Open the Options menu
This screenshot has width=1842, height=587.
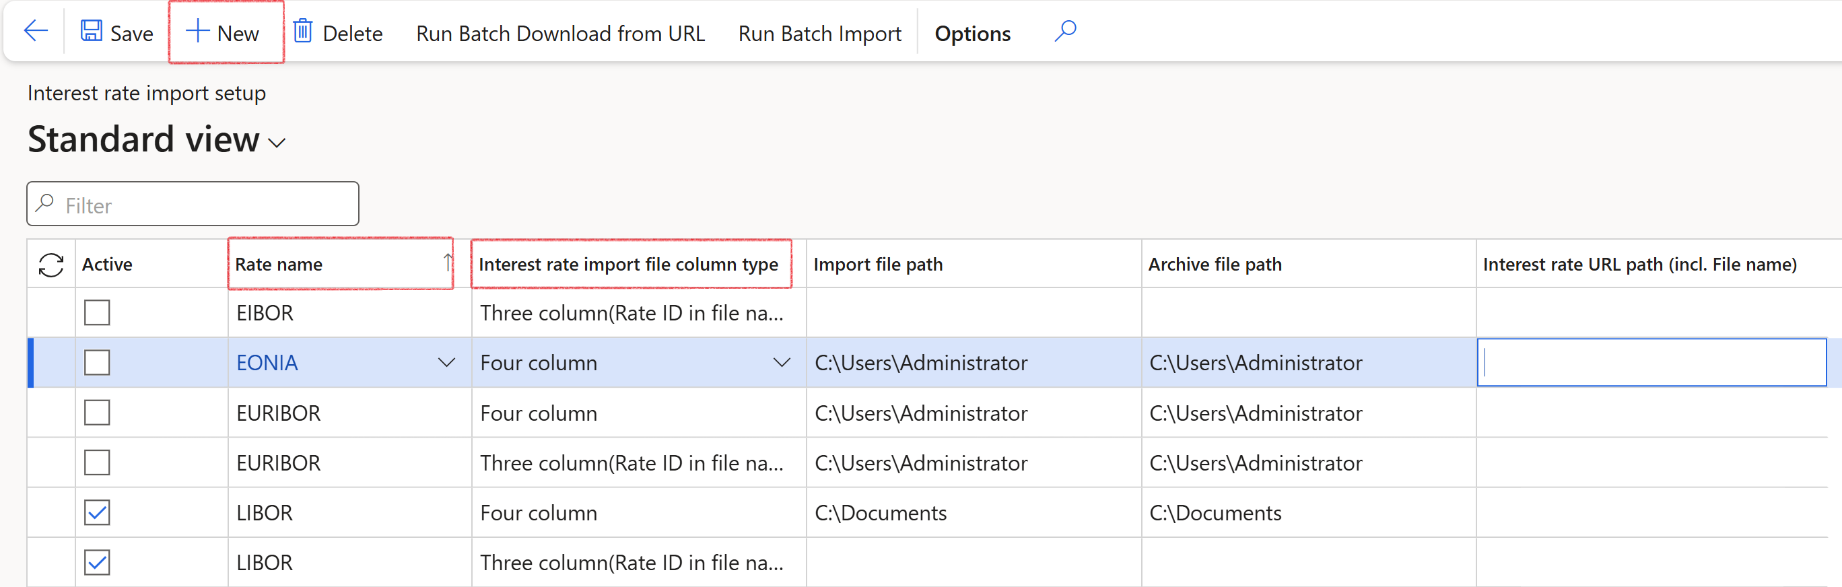click(x=971, y=34)
